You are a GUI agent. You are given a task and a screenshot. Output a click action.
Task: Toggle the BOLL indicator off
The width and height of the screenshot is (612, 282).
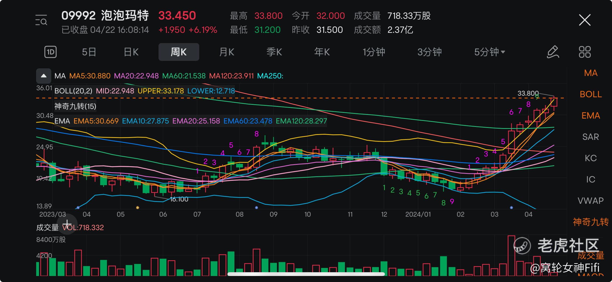tap(591, 94)
